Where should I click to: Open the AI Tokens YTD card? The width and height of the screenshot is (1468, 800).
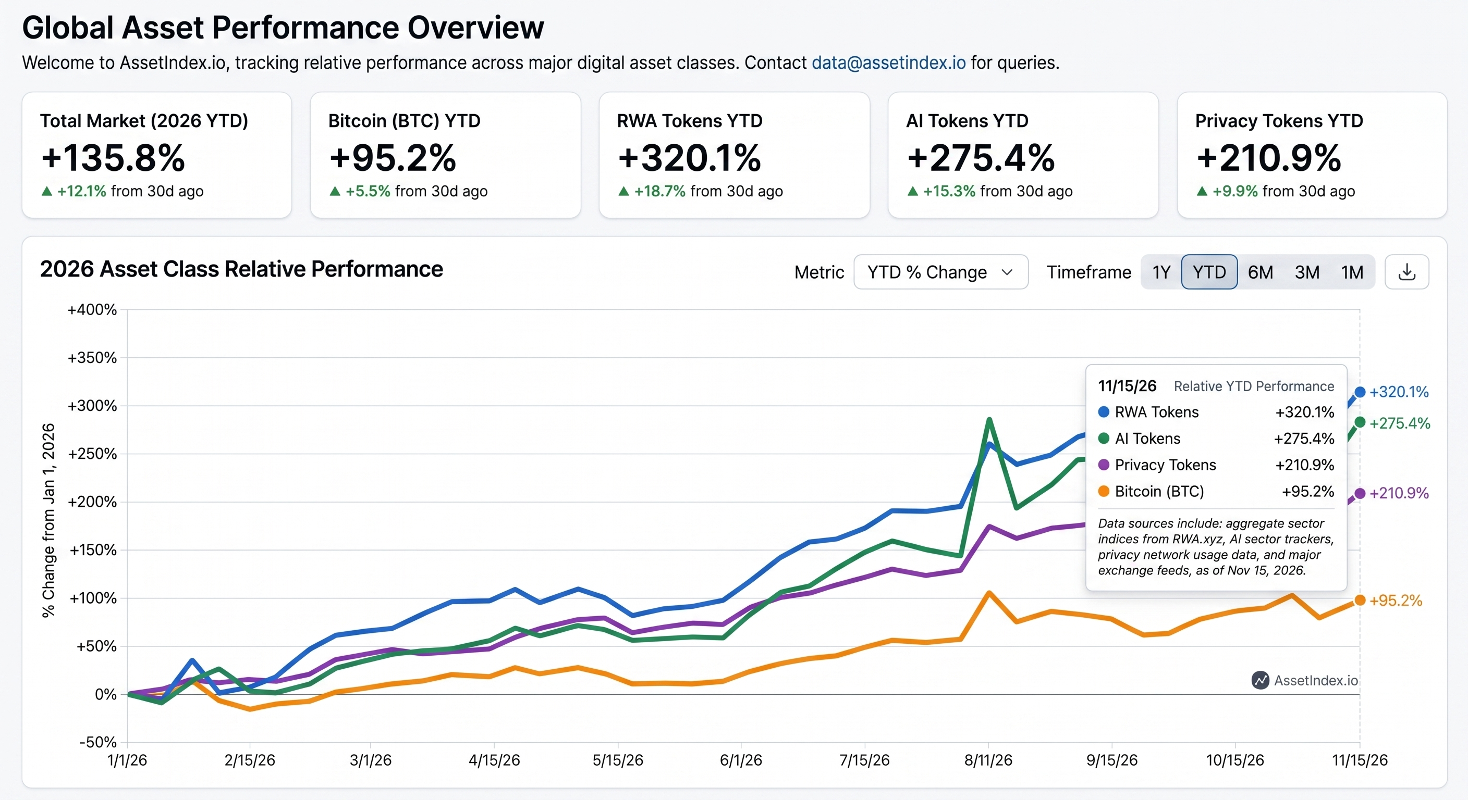1023,155
